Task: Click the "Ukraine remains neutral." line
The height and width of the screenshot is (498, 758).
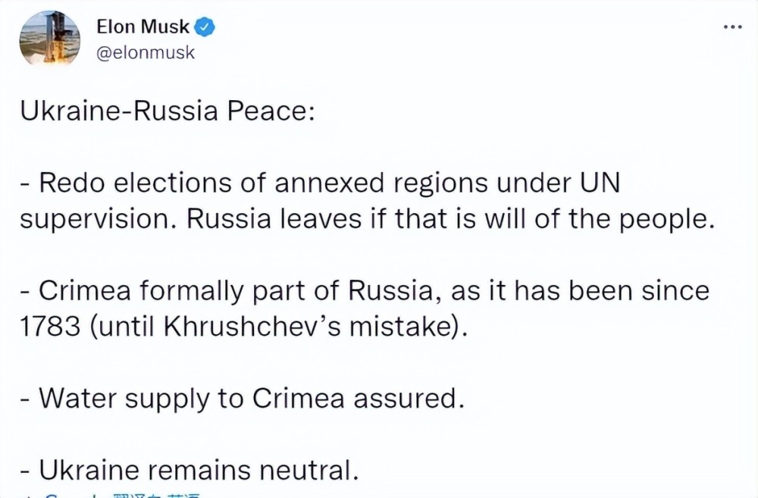Action: click(x=189, y=470)
